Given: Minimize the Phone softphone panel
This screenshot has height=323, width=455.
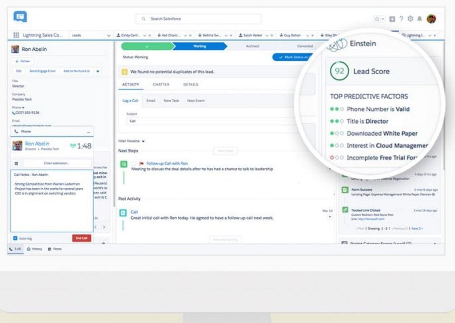Looking at the screenshot, I should 88,132.
